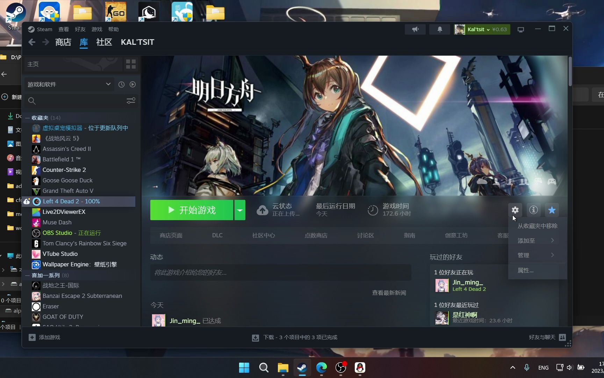Switch to the 社区 tab
Screen dimensions: 604x378
pos(104,42)
